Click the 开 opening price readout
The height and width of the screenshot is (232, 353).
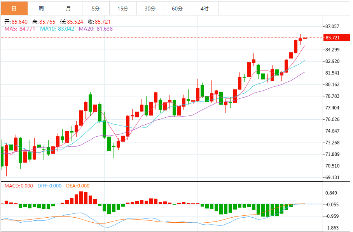click(16, 22)
